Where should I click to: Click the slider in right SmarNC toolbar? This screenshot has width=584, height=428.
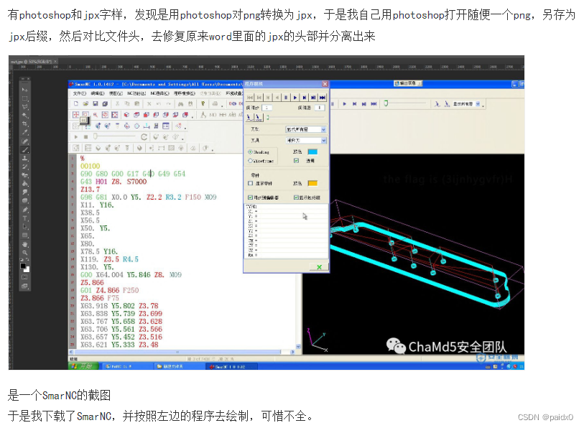pyautogui.click(x=407, y=104)
